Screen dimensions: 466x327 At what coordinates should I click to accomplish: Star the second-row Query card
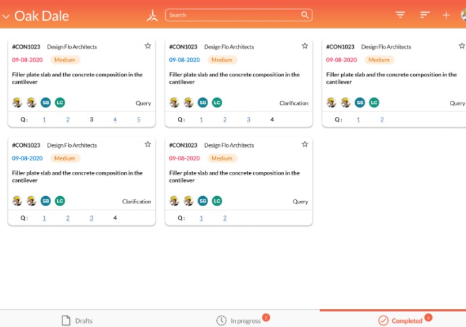pyautogui.click(x=305, y=144)
